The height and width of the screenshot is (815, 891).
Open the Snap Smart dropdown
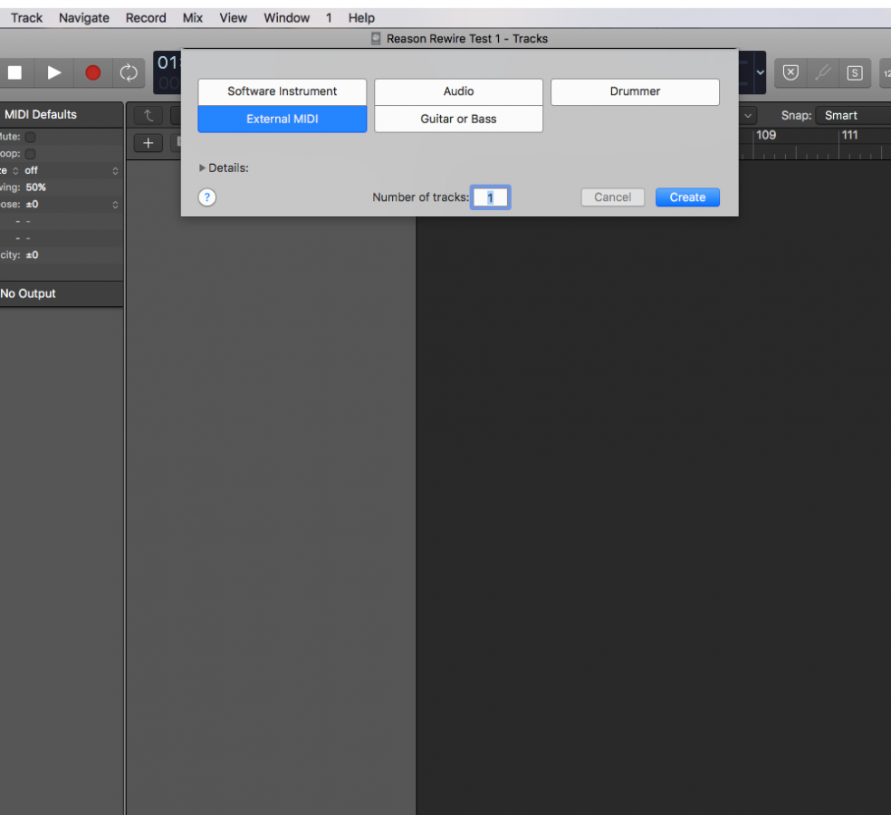[x=851, y=115]
